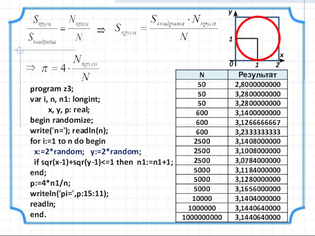The image size is (315, 236).
Task: Select the line "var i, n, n1: longint;"
Action: click(x=65, y=99)
